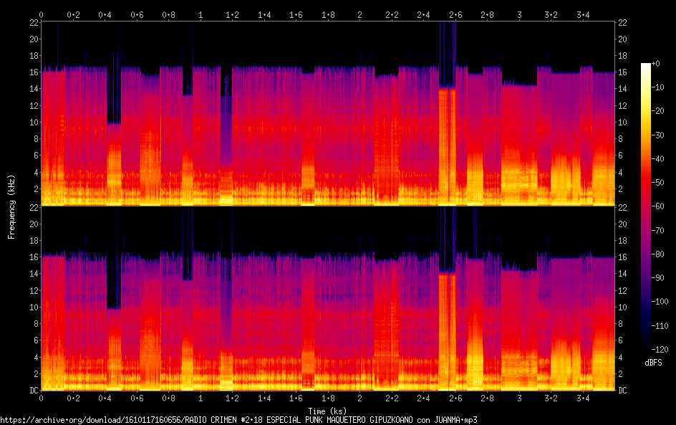Click the "3.4" tick on the top time axis
The width and height of the screenshot is (676, 425).
(x=583, y=15)
